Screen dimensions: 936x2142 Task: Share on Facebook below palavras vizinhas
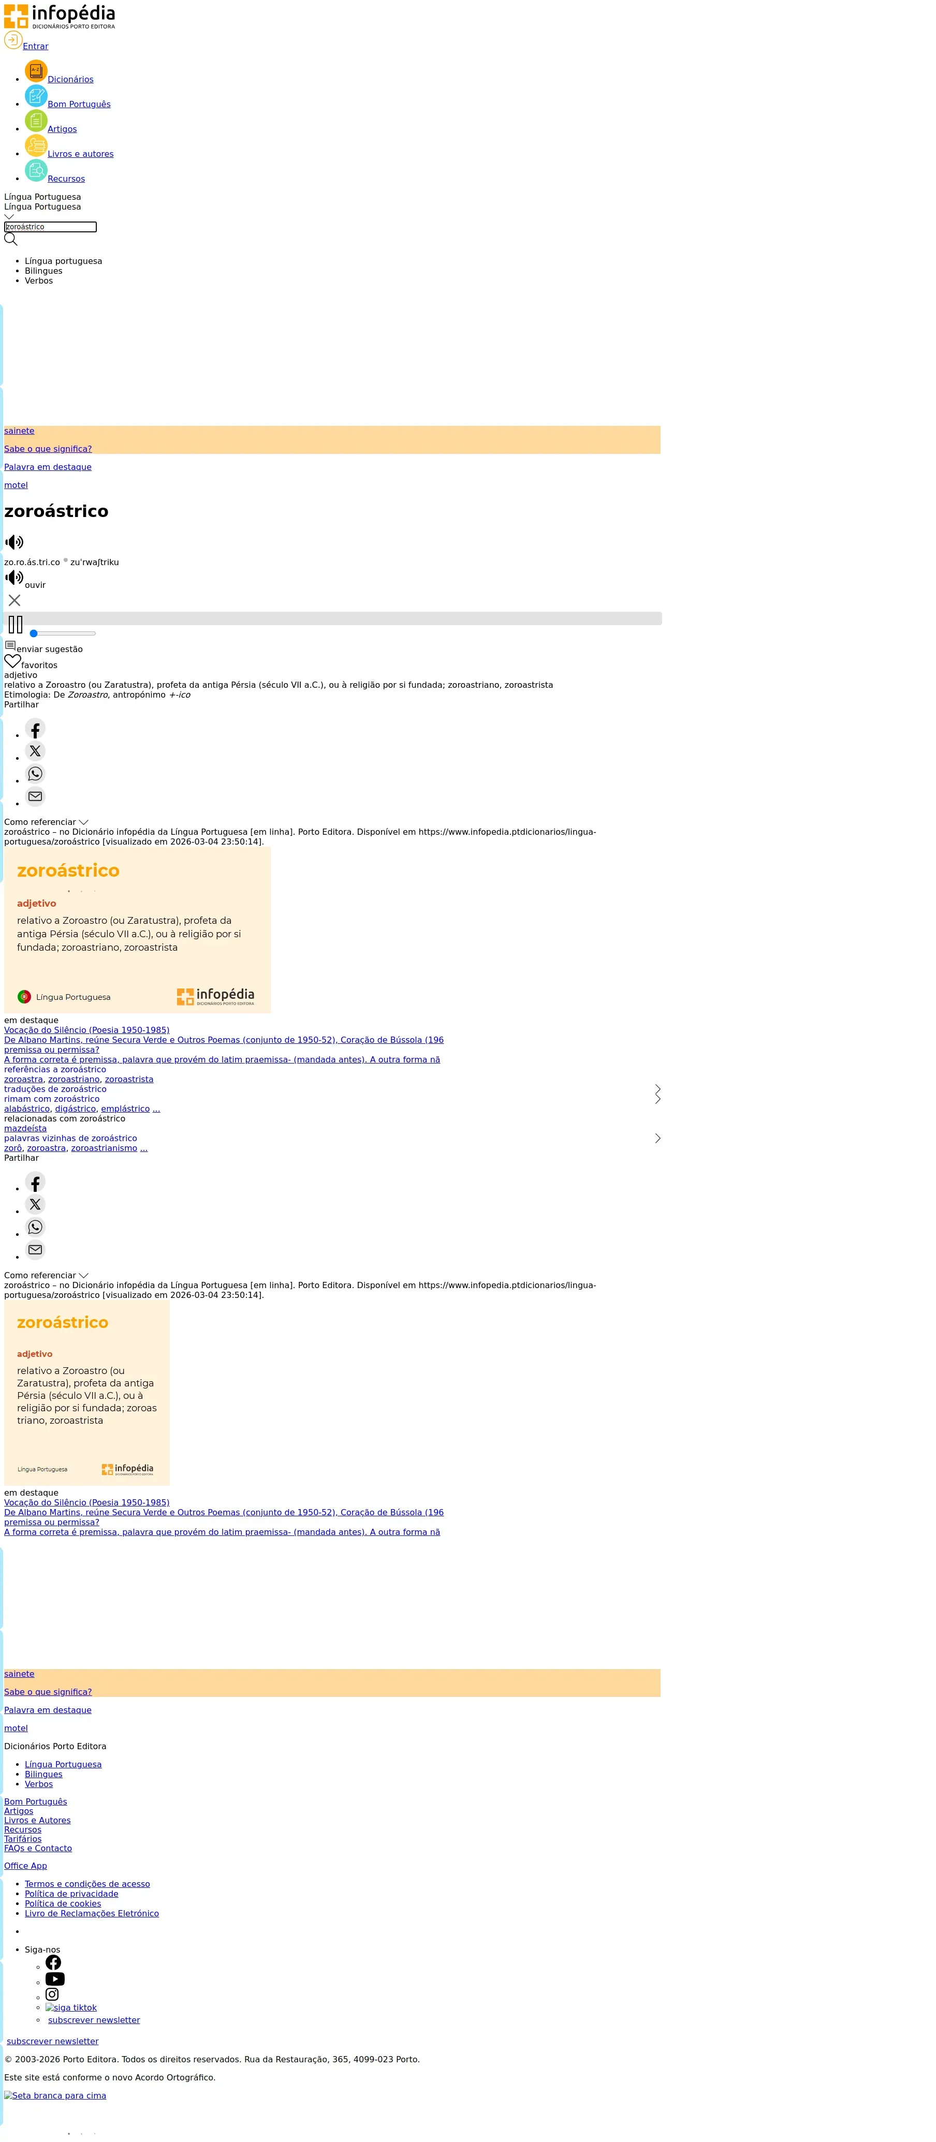pos(35,1183)
